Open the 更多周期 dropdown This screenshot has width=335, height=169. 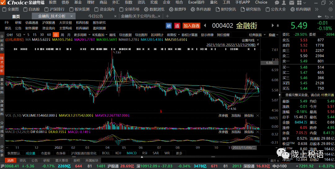(x=82, y=35)
